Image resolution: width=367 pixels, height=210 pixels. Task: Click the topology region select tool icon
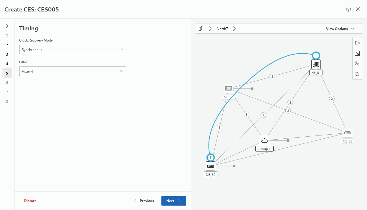357,43
